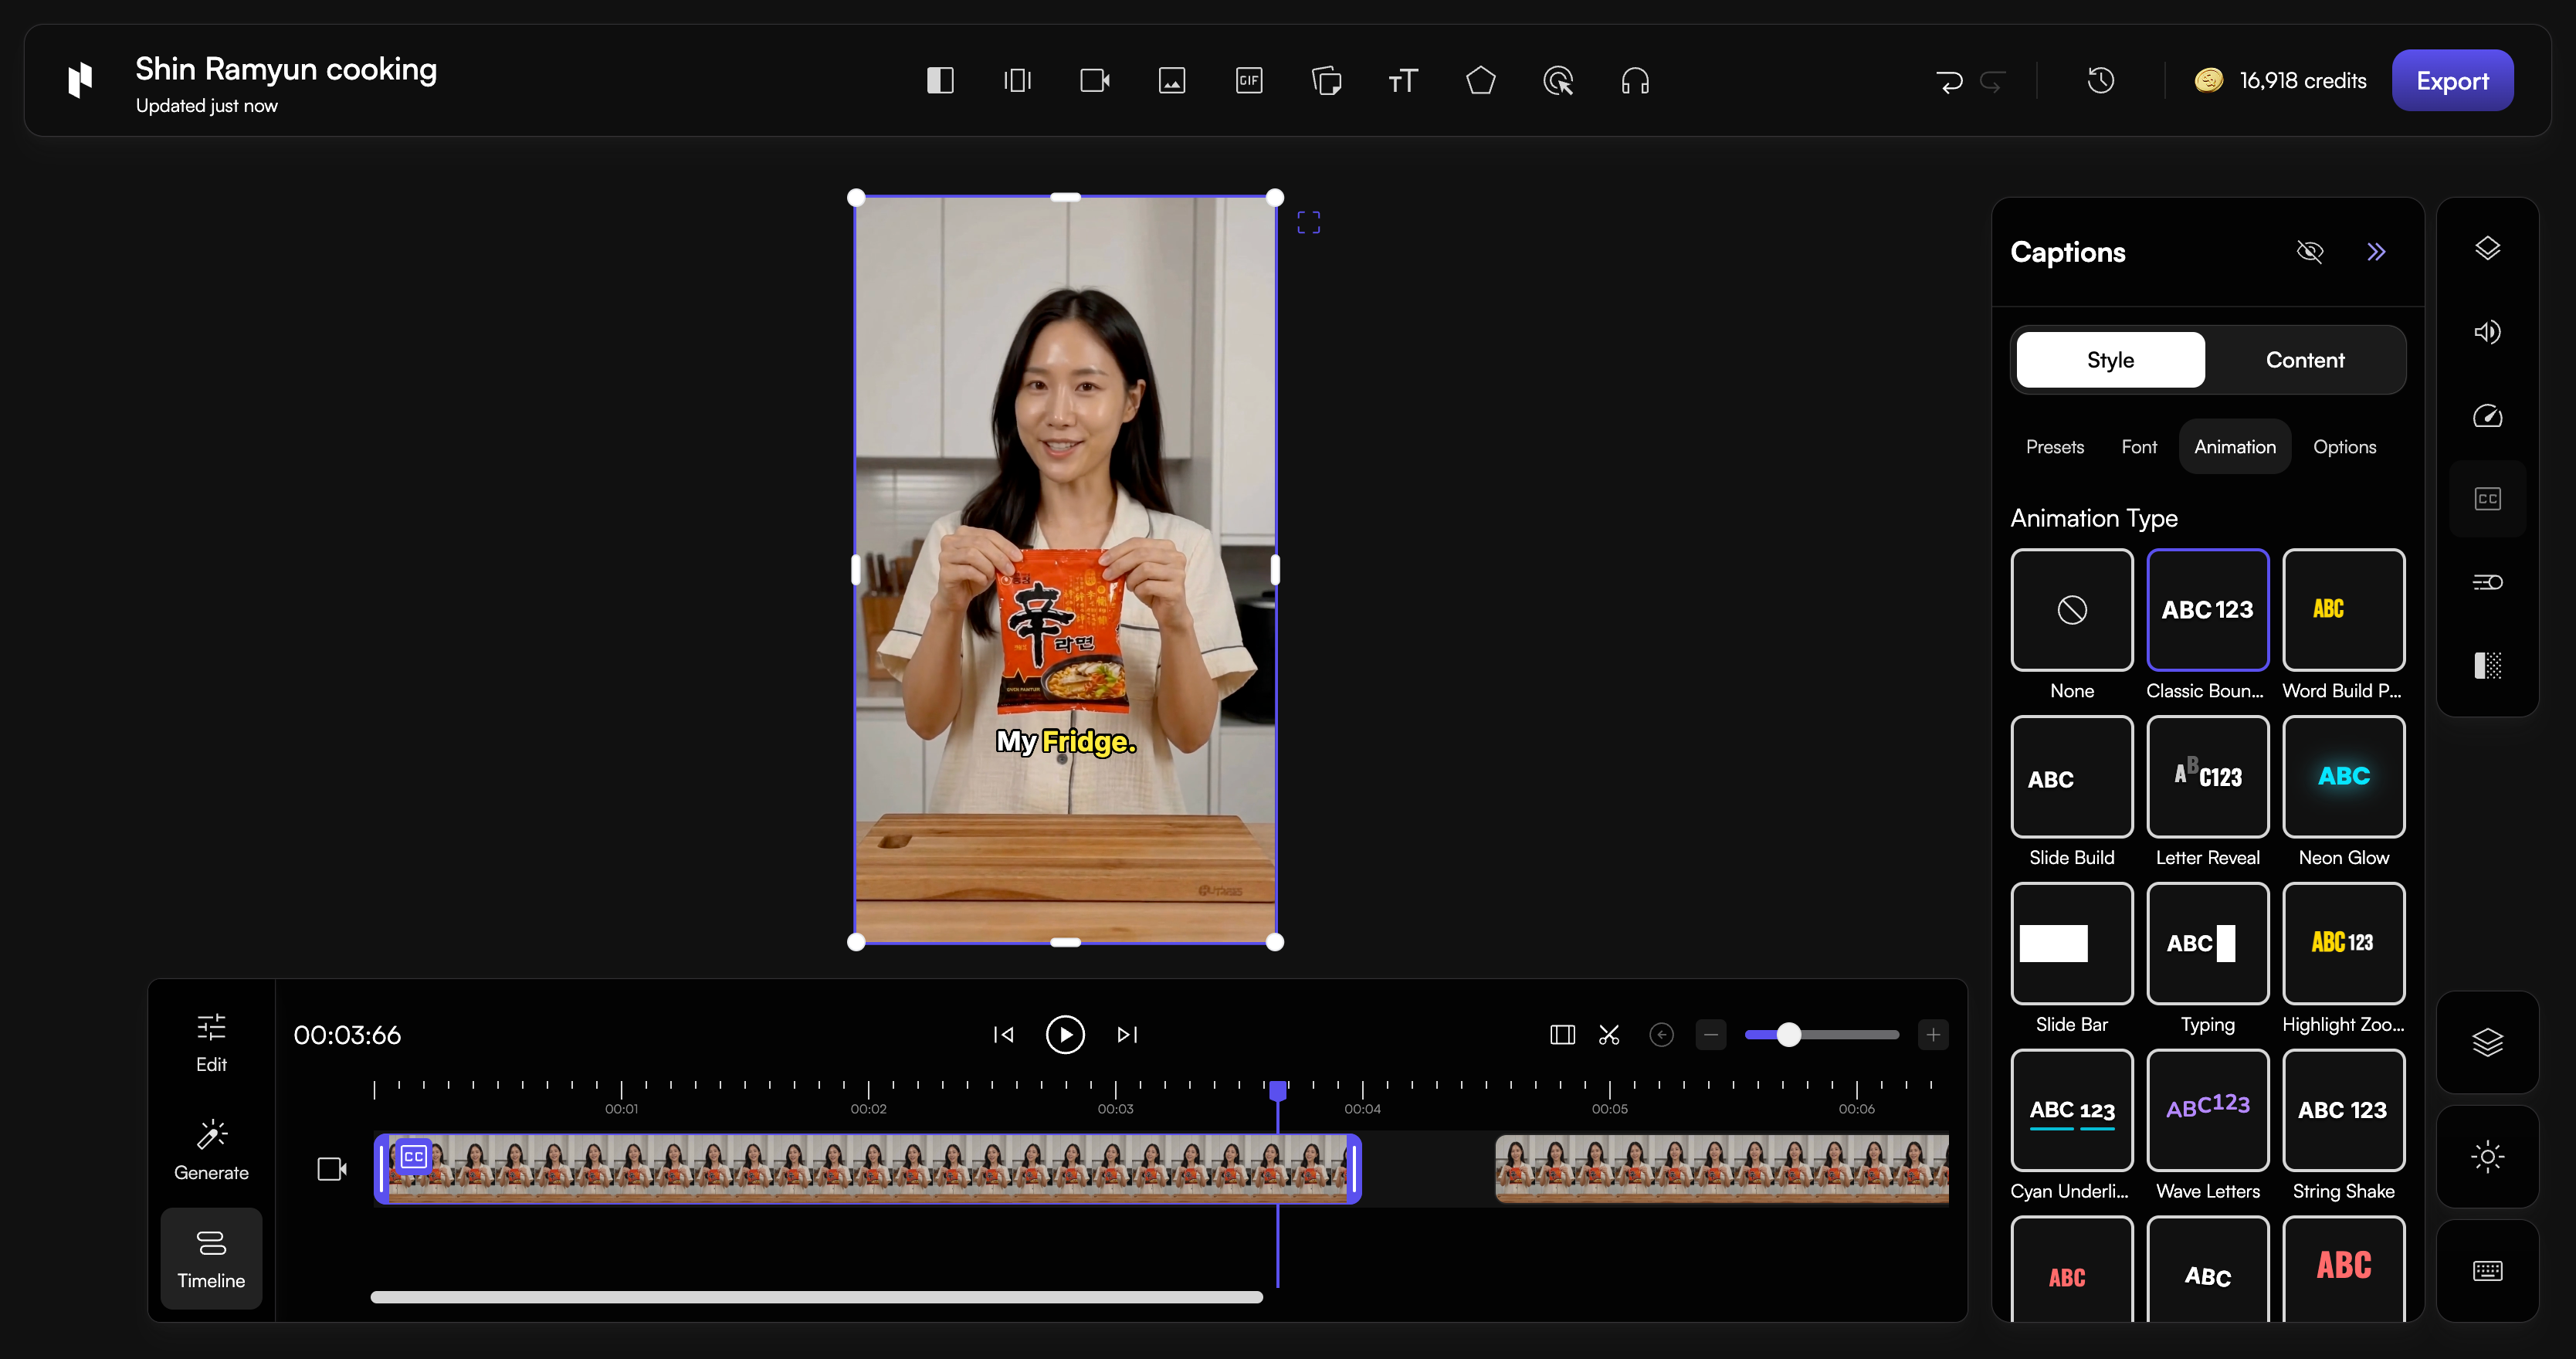The width and height of the screenshot is (2576, 1359).
Task: Insert a GIF with the GIF icon
Action: [x=1249, y=80]
